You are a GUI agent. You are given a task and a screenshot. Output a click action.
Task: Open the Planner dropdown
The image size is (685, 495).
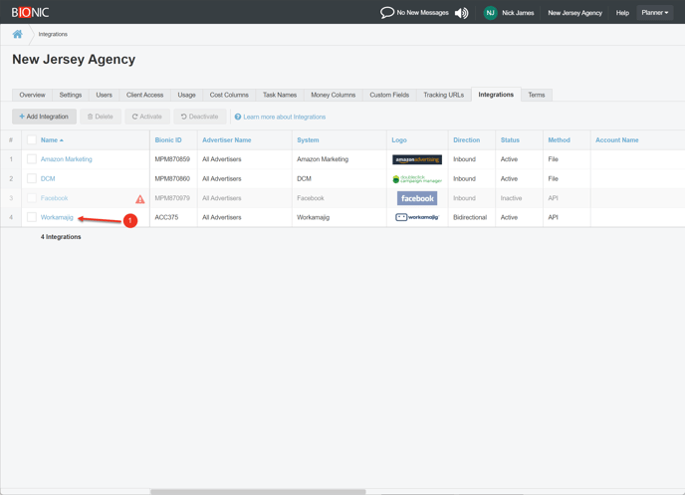click(x=654, y=13)
